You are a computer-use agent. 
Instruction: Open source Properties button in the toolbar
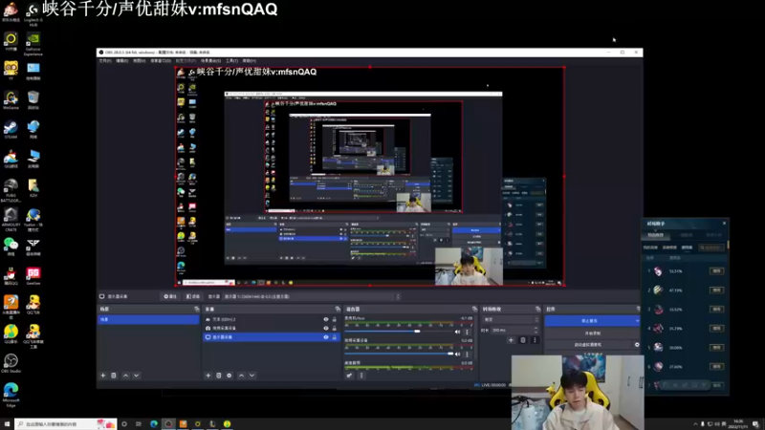tap(170, 296)
